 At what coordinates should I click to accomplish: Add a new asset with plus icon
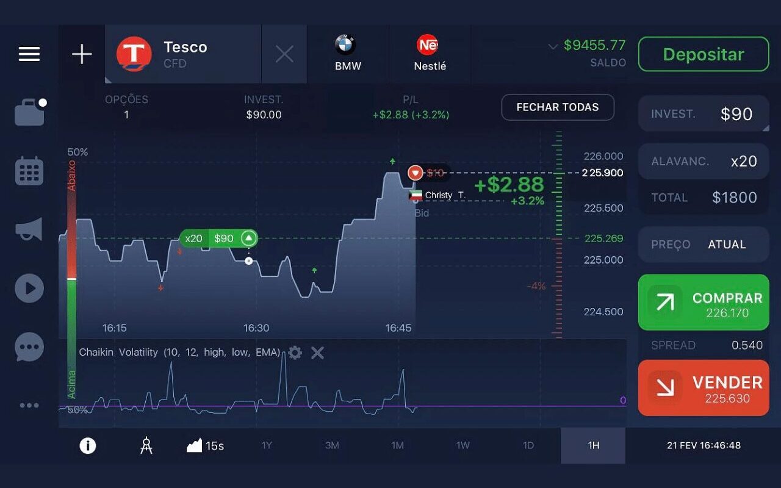tap(82, 54)
